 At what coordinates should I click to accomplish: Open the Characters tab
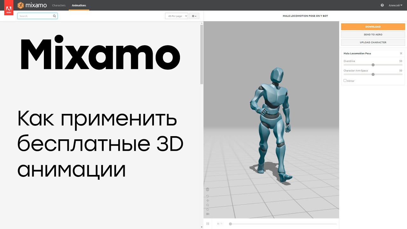click(x=59, y=5)
